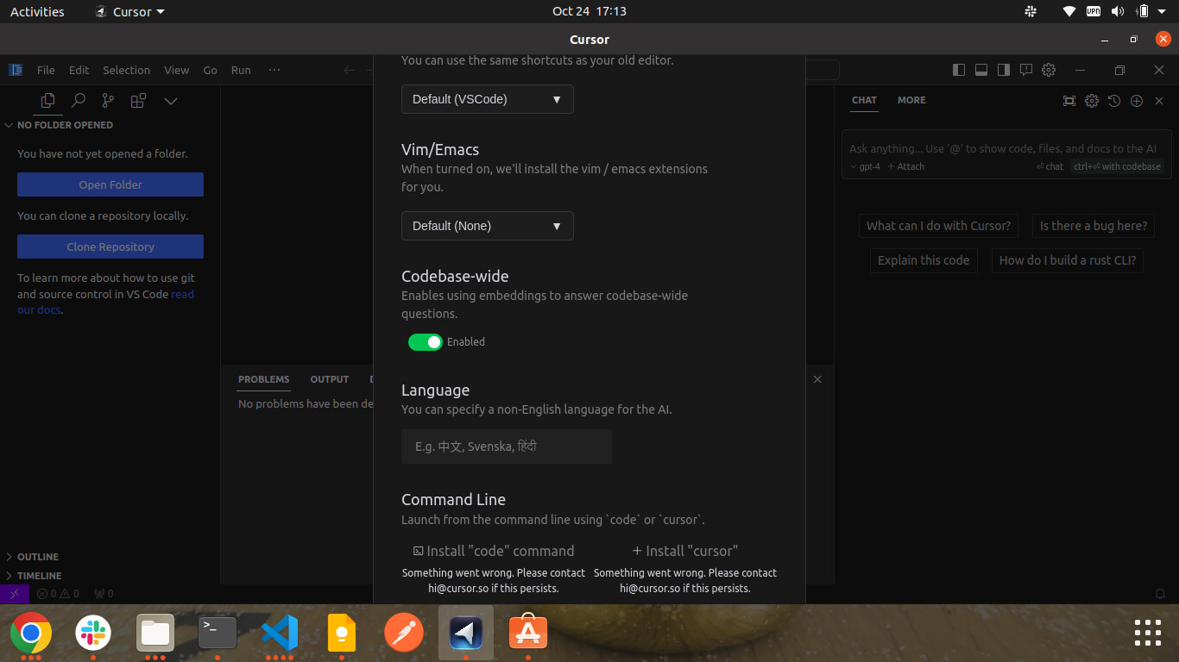This screenshot has width=1179, height=662.
Task: Click the Language input field
Action: [x=507, y=447]
